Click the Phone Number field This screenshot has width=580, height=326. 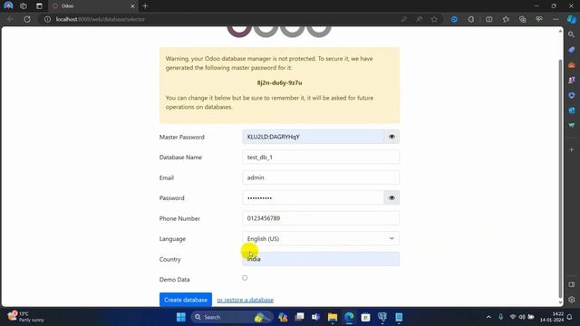click(321, 218)
